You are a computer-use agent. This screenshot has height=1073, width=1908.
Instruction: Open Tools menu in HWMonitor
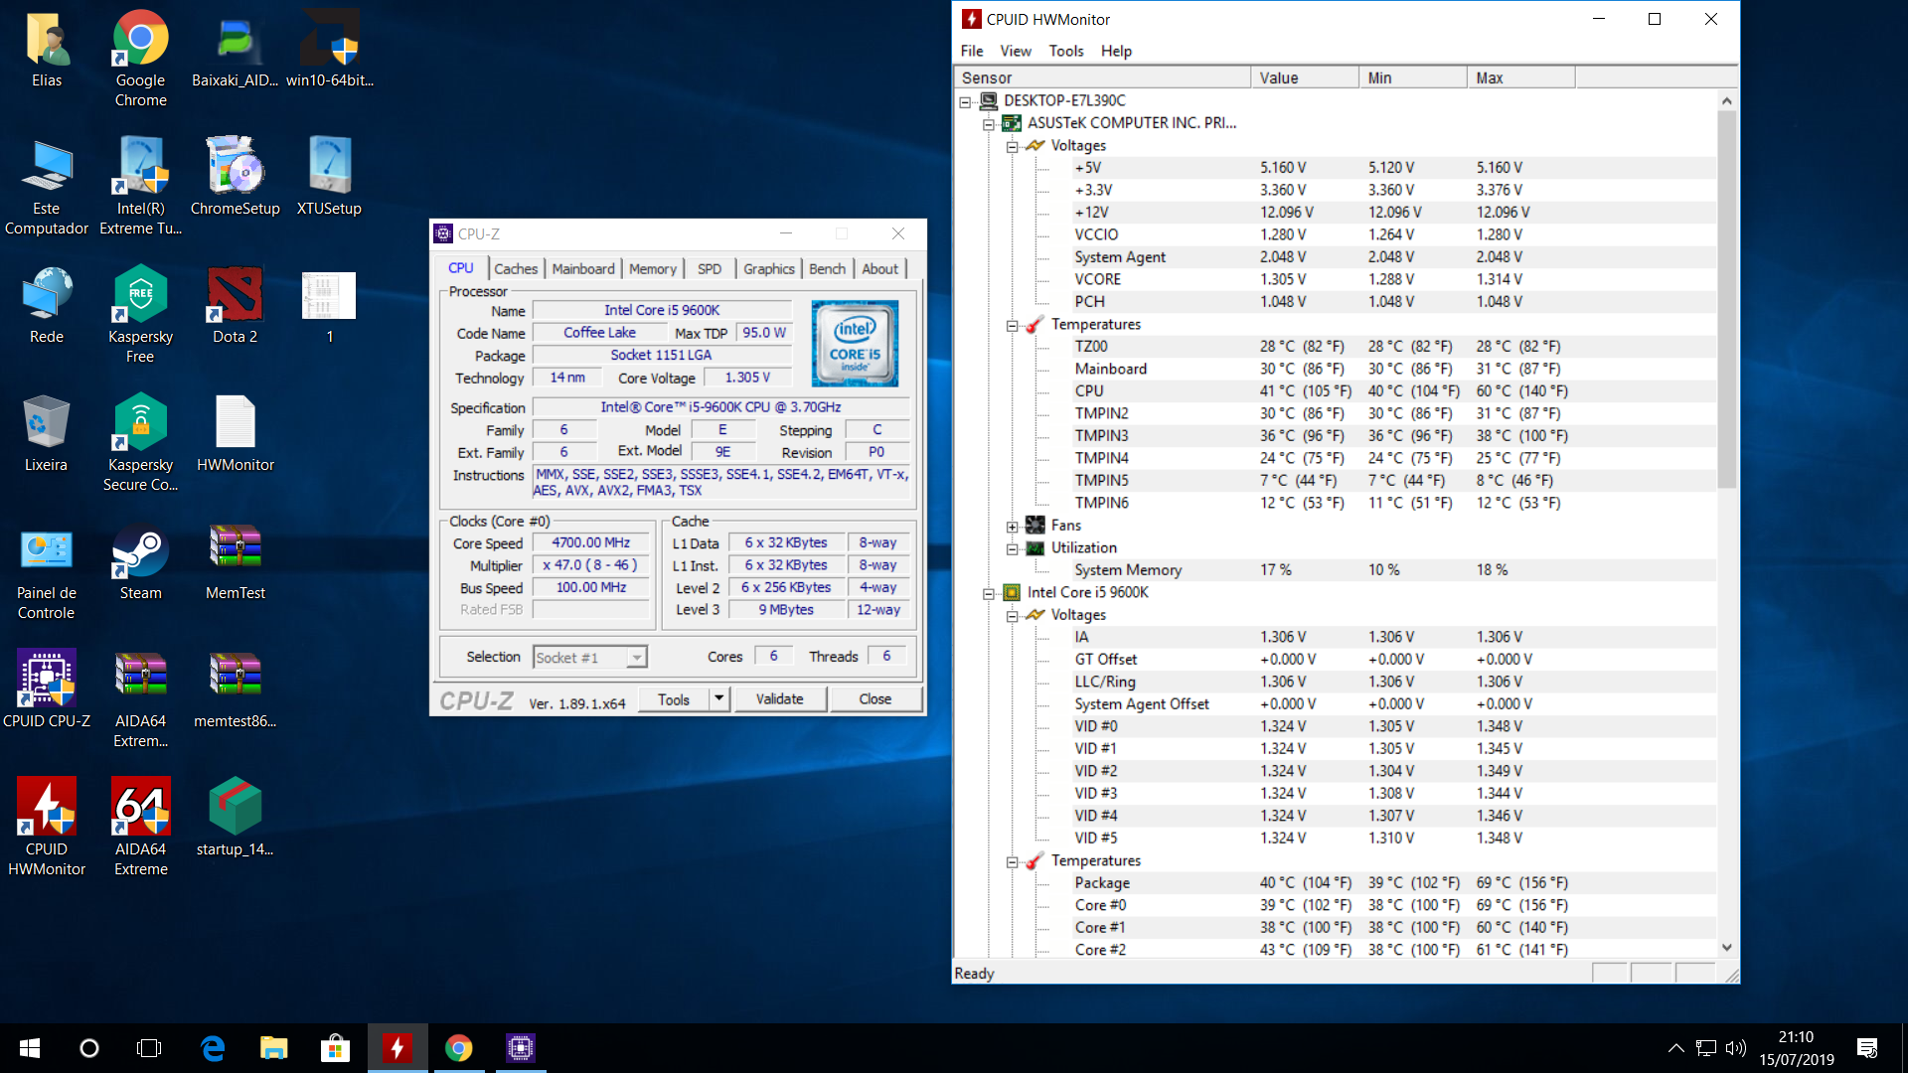[1066, 51]
